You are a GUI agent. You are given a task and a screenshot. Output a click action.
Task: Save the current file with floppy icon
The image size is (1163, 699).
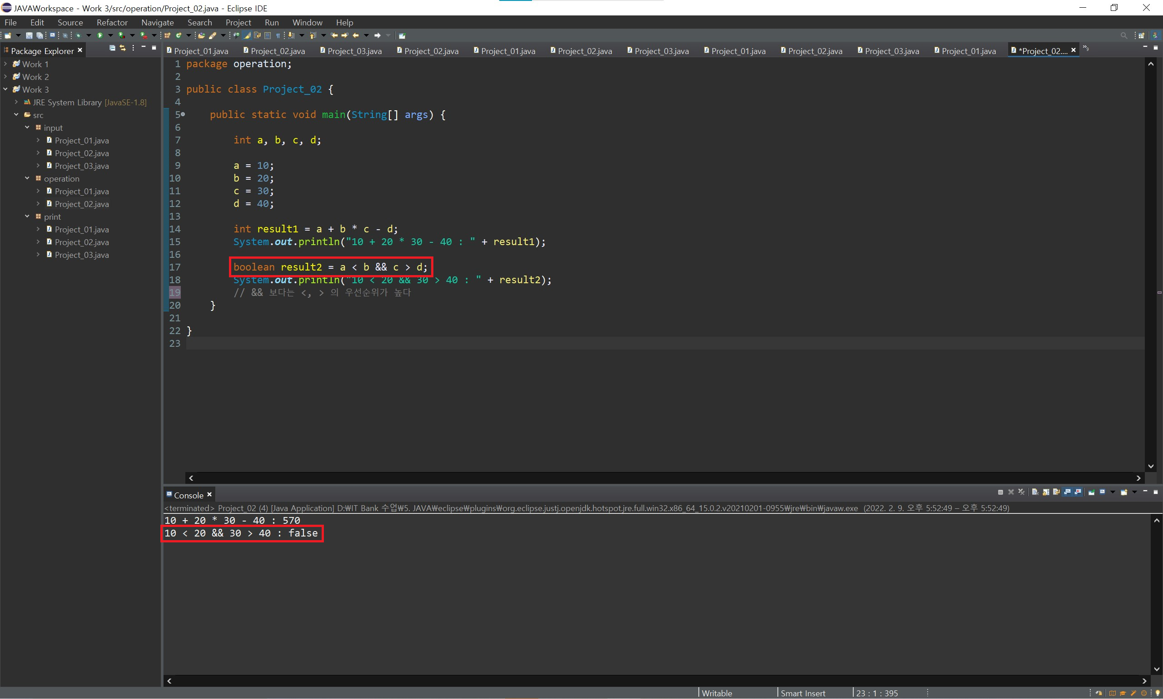click(x=29, y=35)
